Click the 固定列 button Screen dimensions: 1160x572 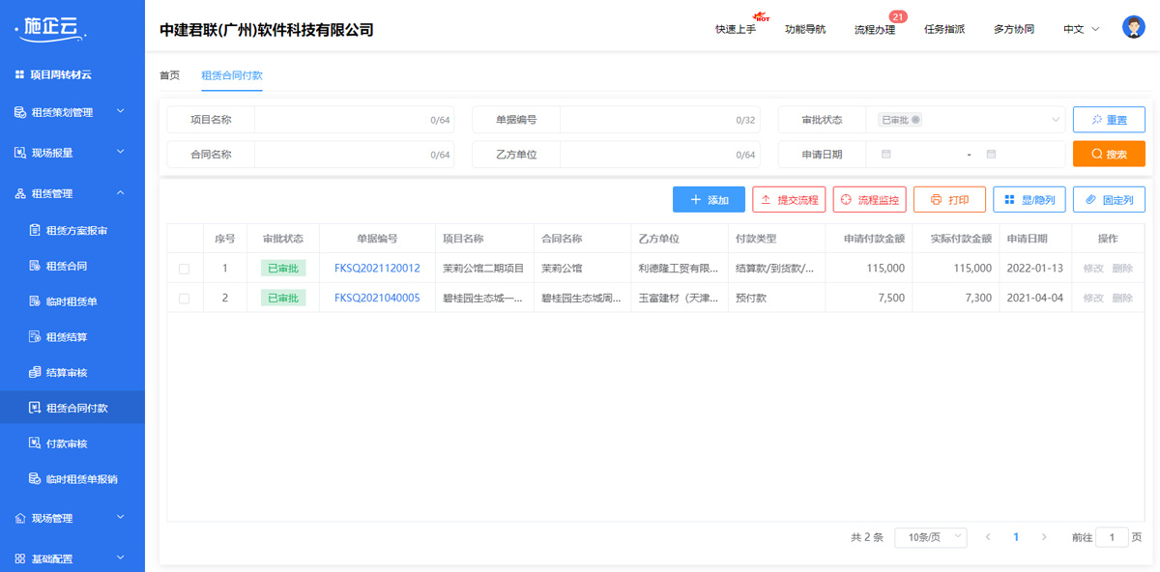click(x=1109, y=200)
